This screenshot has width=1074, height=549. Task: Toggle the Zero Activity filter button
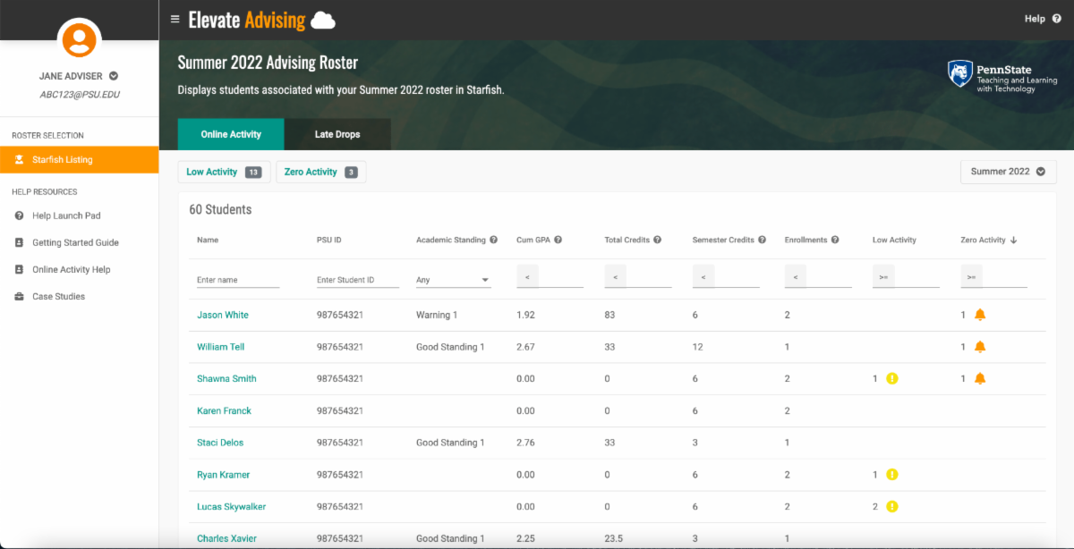point(320,172)
